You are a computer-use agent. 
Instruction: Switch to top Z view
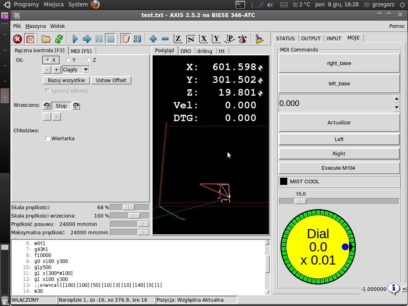[177, 39]
